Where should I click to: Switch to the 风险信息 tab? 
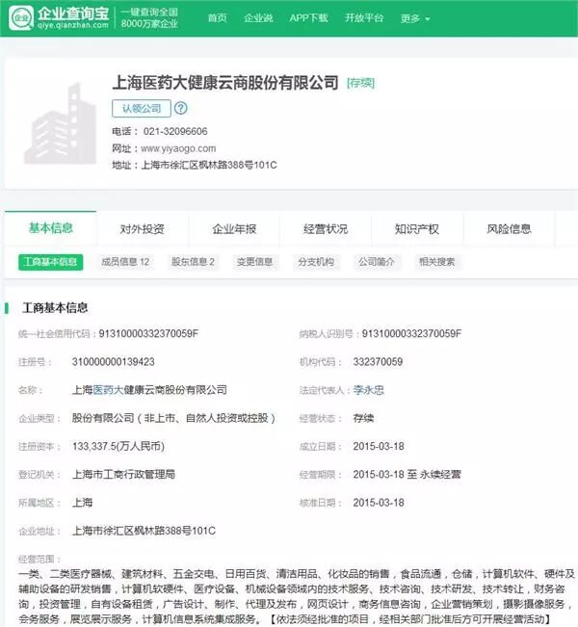[509, 229]
